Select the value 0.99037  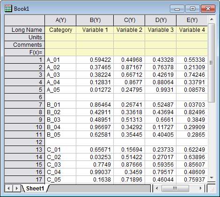95,172
